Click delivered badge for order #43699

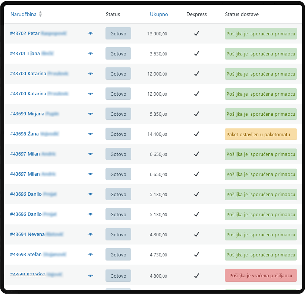261,114
